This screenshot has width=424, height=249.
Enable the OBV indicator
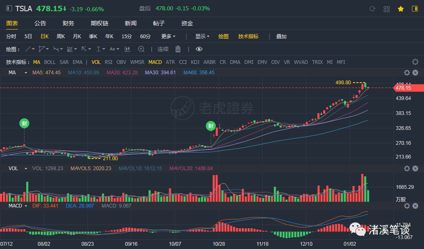click(121, 62)
